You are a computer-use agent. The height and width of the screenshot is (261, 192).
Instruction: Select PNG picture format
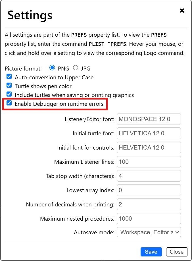click(x=52, y=68)
